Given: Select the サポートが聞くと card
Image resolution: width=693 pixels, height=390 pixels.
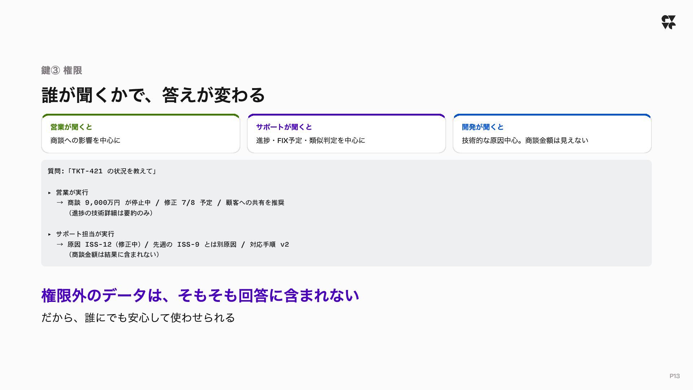Looking at the screenshot, I should tap(346, 134).
